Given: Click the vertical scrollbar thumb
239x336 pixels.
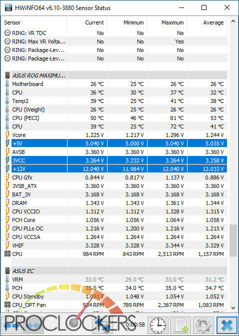Looking at the screenshot, I should 233,240.
